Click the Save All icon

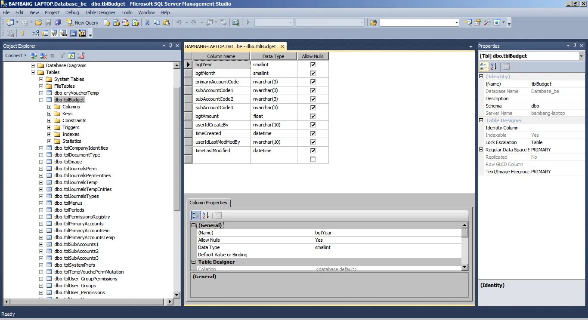(57, 22)
